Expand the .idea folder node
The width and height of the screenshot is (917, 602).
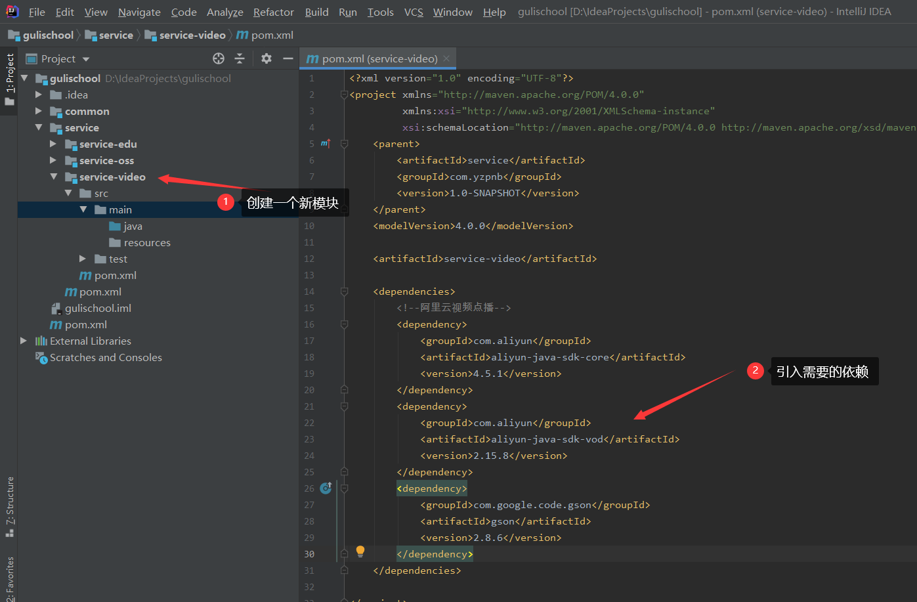[39, 95]
